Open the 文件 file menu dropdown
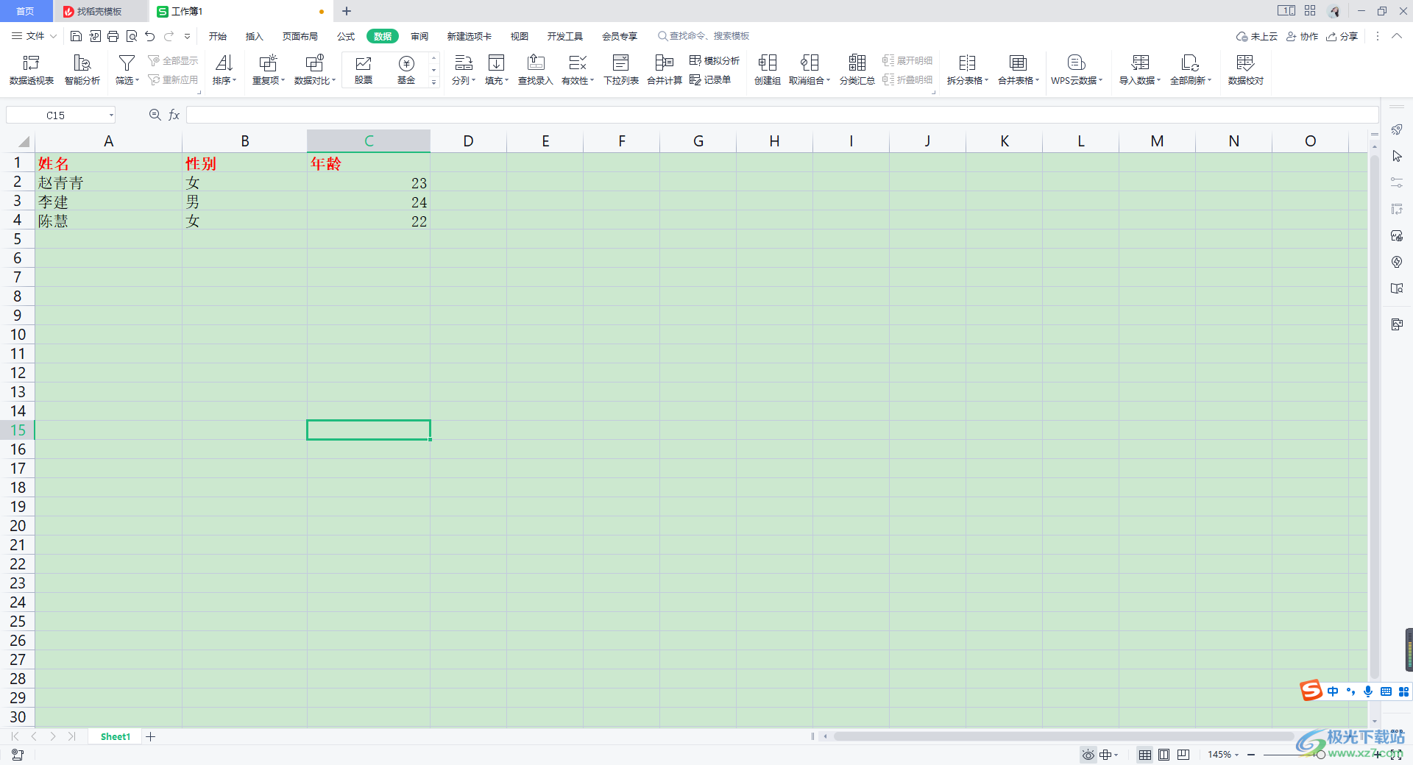Image resolution: width=1413 pixels, height=765 pixels. (x=33, y=36)
